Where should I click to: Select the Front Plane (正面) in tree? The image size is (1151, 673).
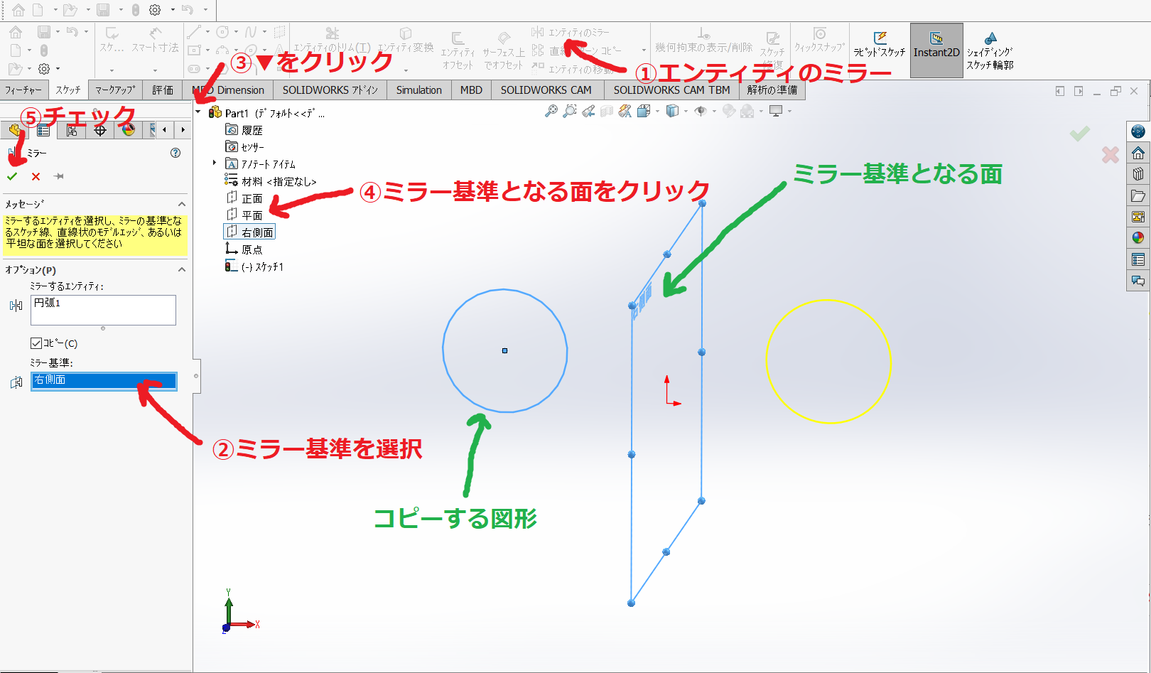click(244, 198)
